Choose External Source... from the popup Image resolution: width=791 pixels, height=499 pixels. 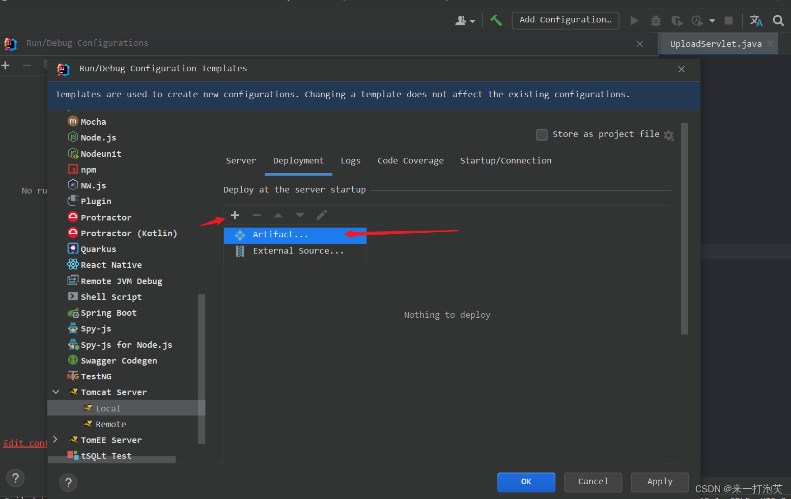tap(295, 251)
